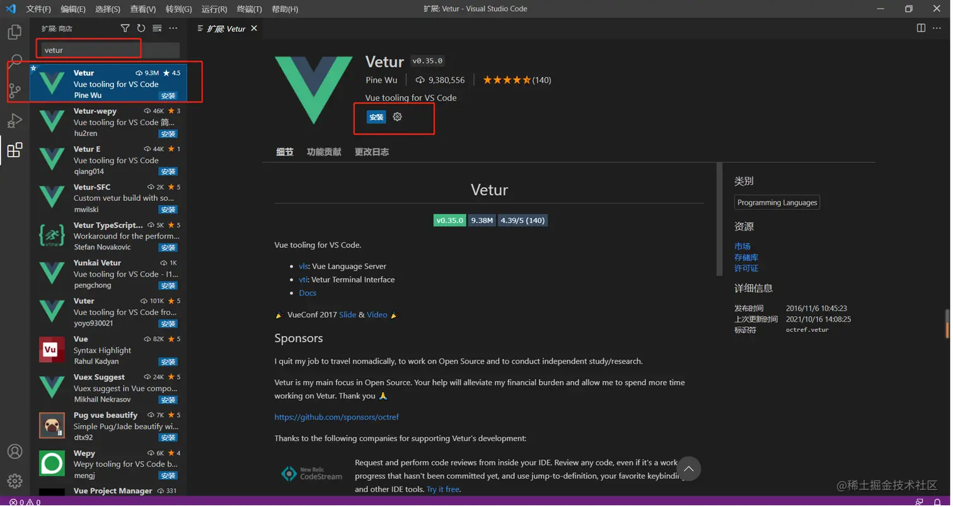Open the VueConf Video link
Screen dimensions: 953x507
pos(377,314)
